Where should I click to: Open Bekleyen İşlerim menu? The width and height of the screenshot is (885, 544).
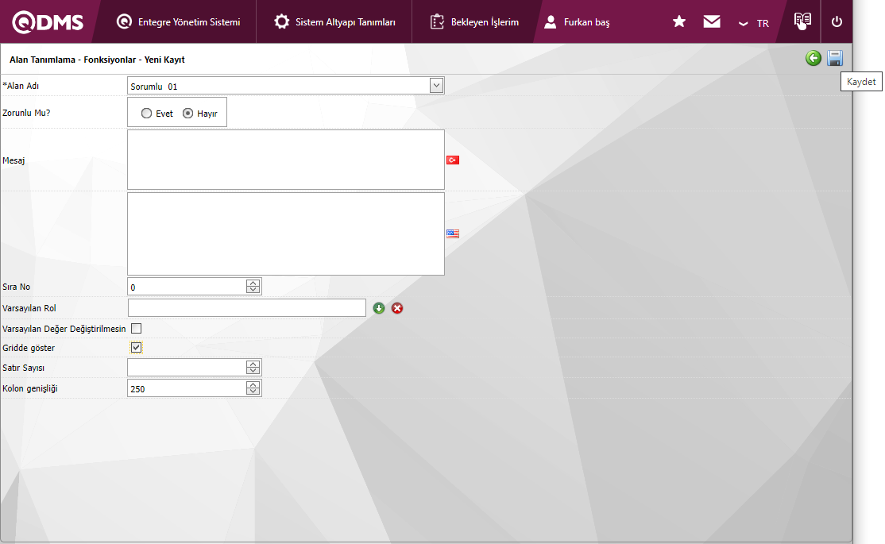pos(474,22)
